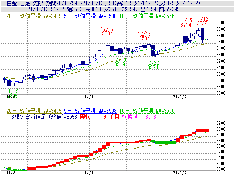Click the 高3613 daily high value
This screenshot has width=234, height=177.
[93, 9]
